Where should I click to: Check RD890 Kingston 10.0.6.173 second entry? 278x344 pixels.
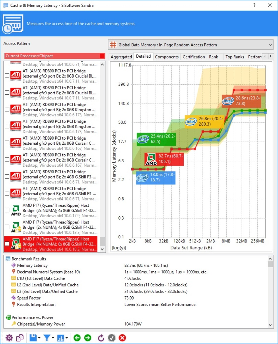(x=7, y=126)
